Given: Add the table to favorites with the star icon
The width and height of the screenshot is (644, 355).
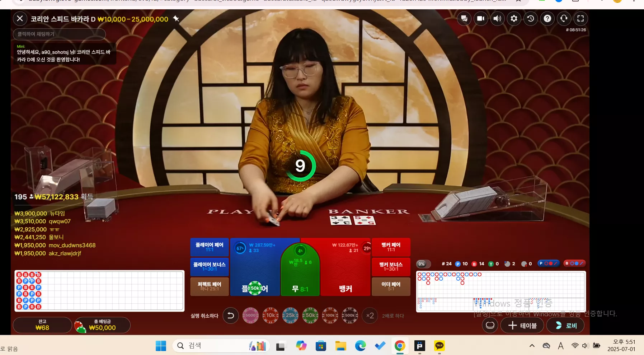Looking at the screenshot, I should click(176, 18).
